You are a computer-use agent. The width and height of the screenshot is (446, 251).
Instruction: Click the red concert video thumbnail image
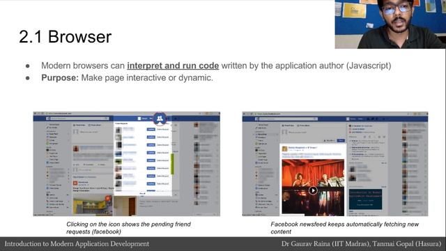coord(313,188)
